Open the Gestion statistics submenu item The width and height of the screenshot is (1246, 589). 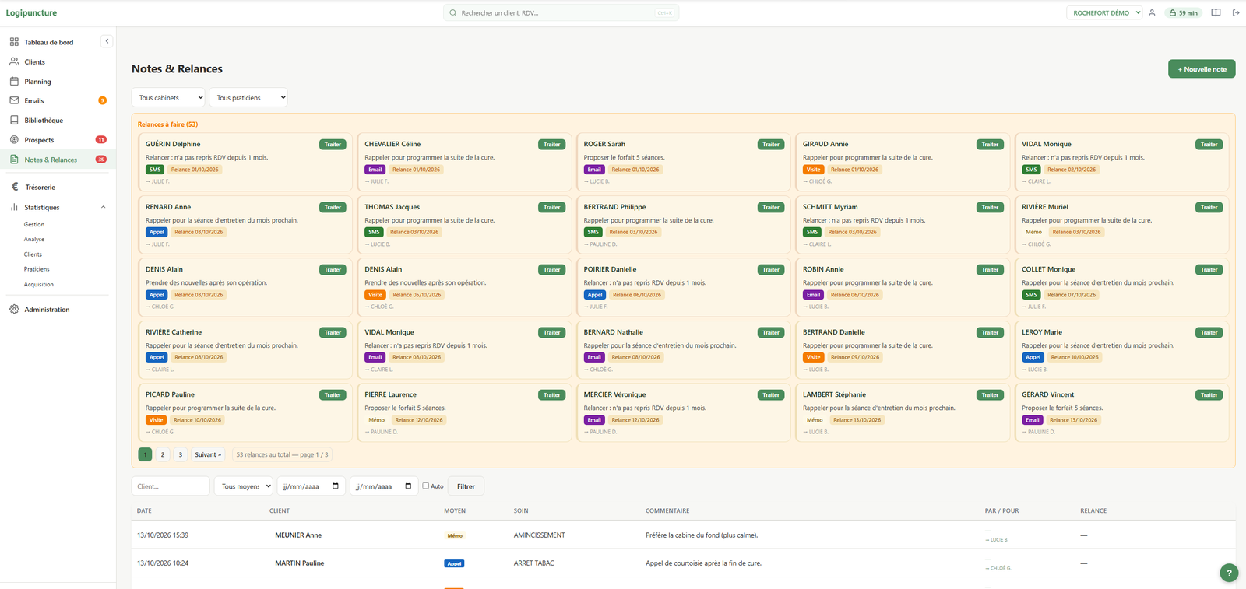point(34,224)
